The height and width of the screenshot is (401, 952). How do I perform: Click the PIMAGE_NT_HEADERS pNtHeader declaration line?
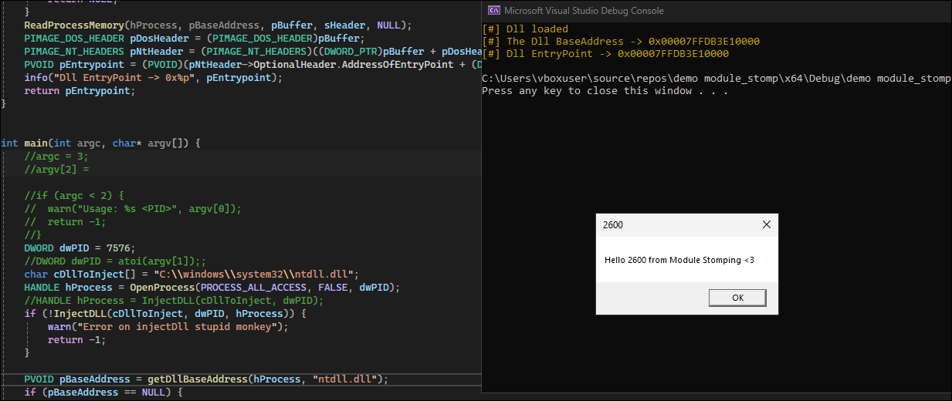pyautogui.click(x=252, y=50)
